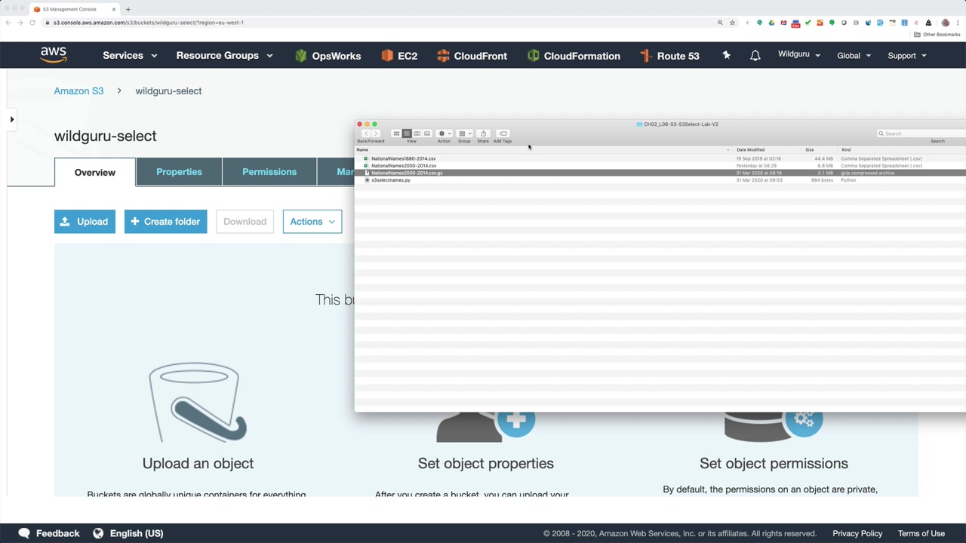The image size is (966, 543).
Task: Open the AWS notifications bell
Action: (755, 56)
